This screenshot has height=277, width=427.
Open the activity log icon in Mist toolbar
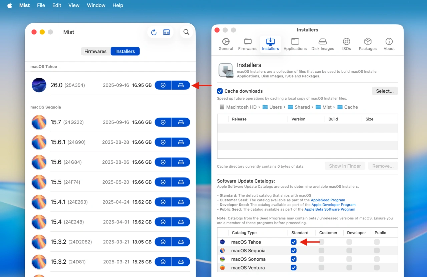[x=166, y=32]
